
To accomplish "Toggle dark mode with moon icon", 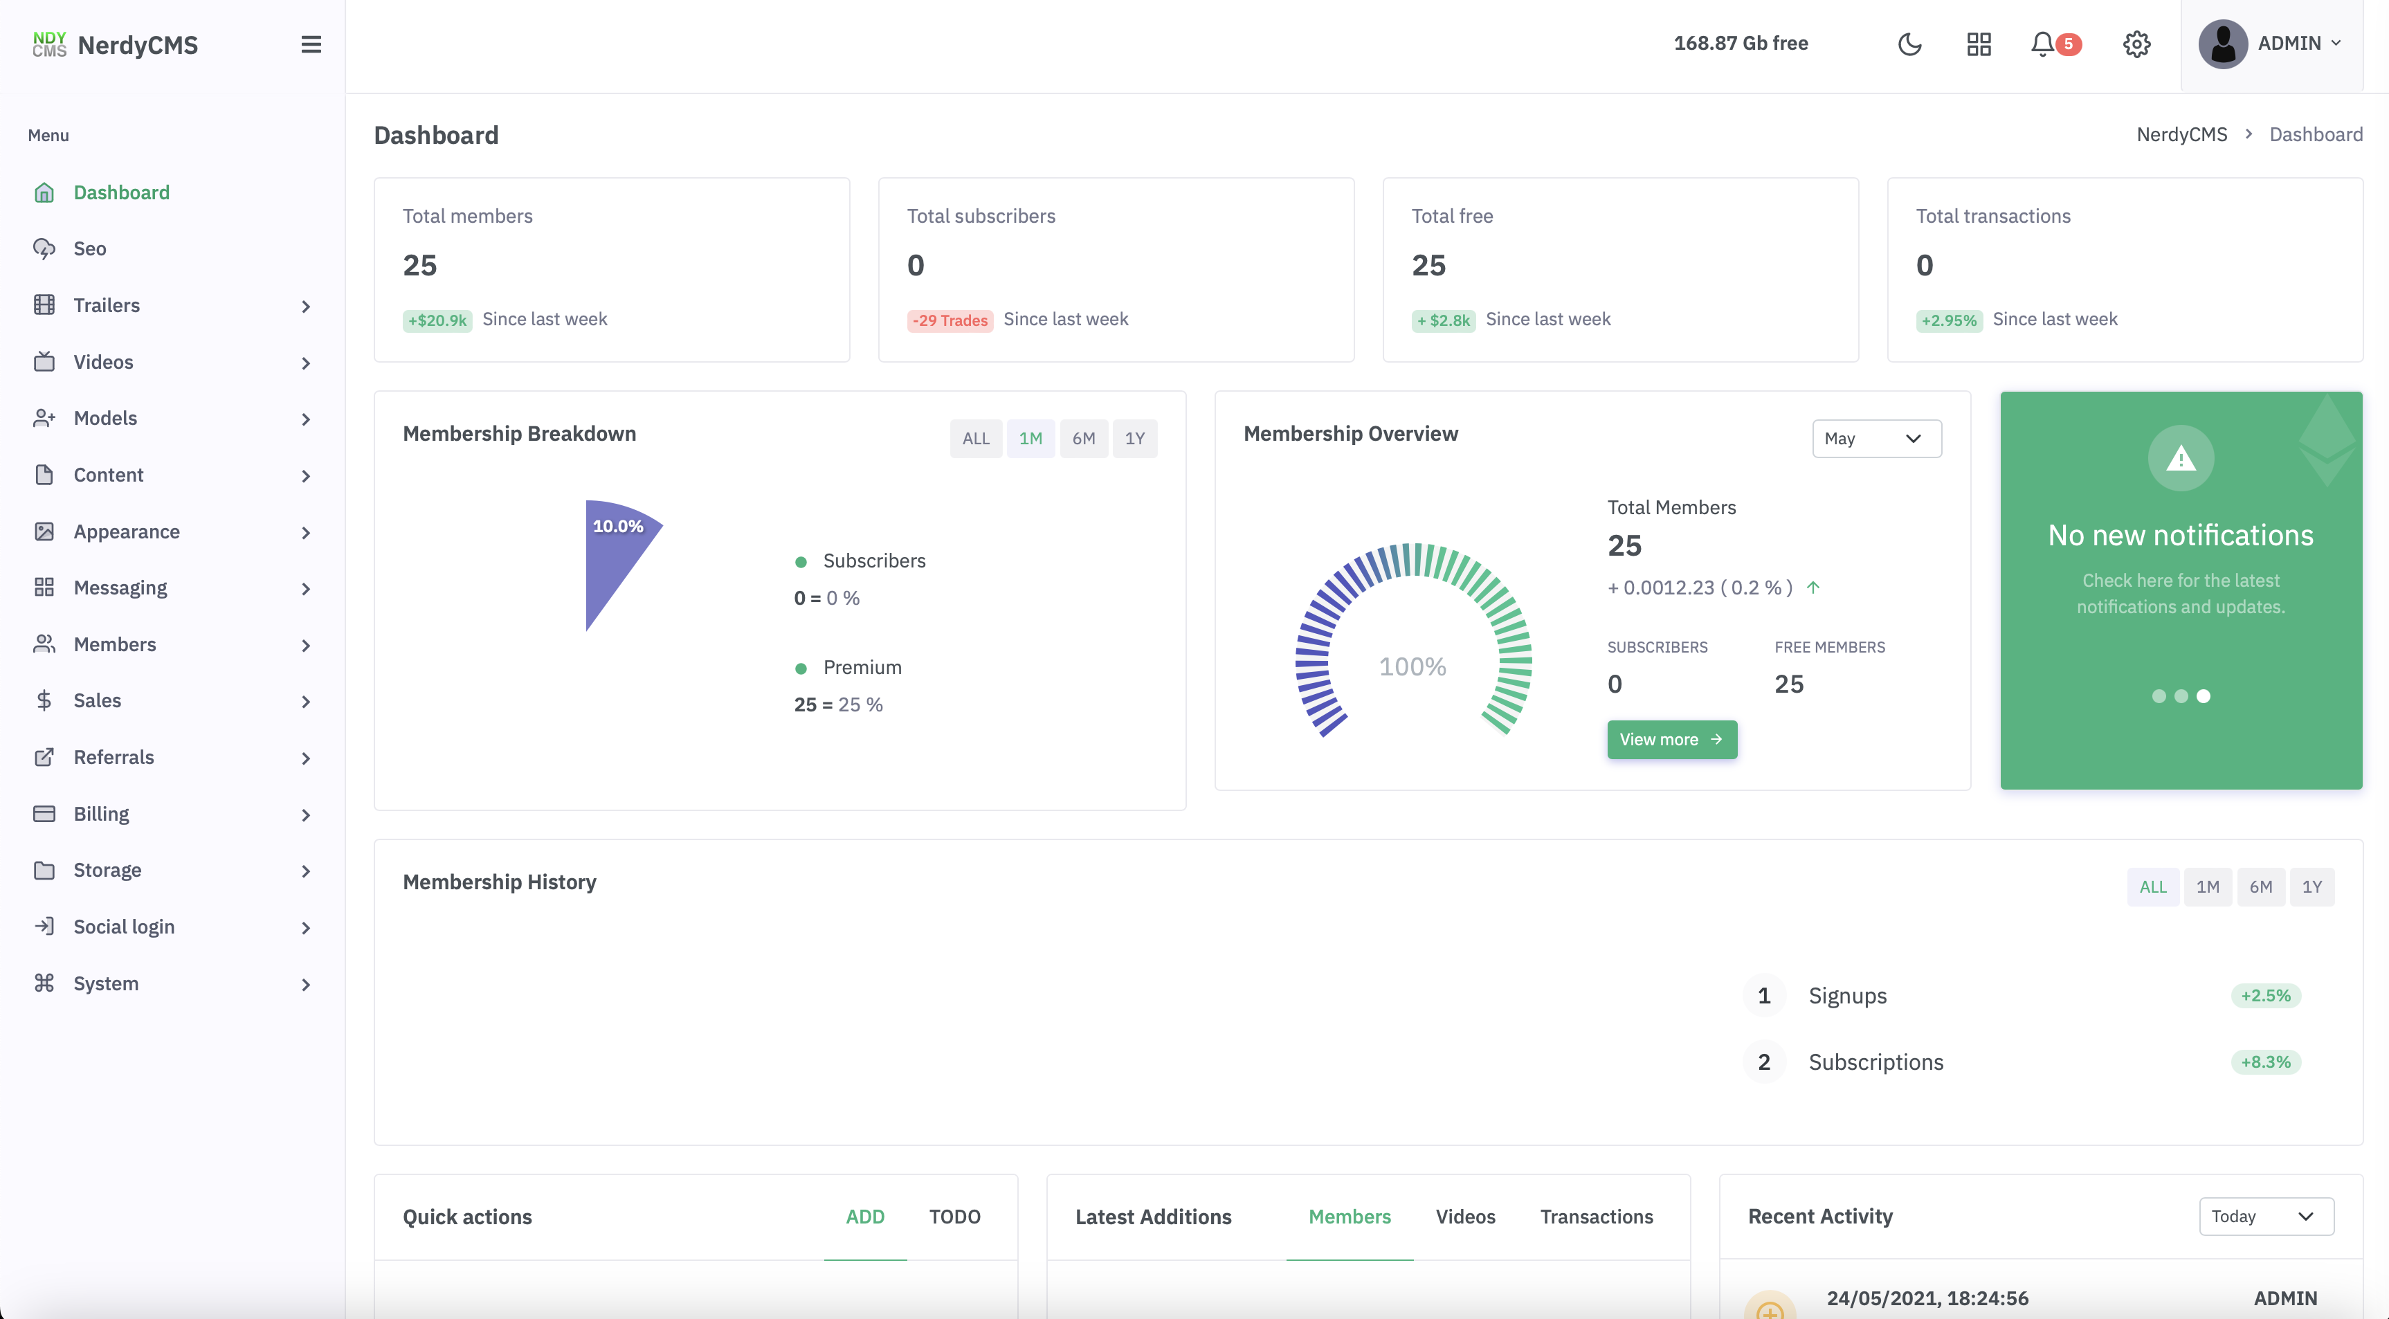I will (1909, 44).
